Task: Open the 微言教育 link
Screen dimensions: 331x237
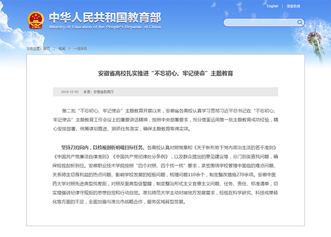Action: [293, 6]
